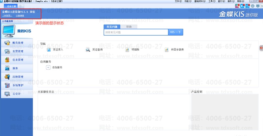Open the 窗口 menu
Viewport: 263px width, 136px height.
pos(221,1)
